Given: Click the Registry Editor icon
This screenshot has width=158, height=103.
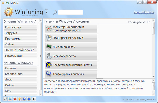Looking at the screenshot, I should tap(49, 56).
